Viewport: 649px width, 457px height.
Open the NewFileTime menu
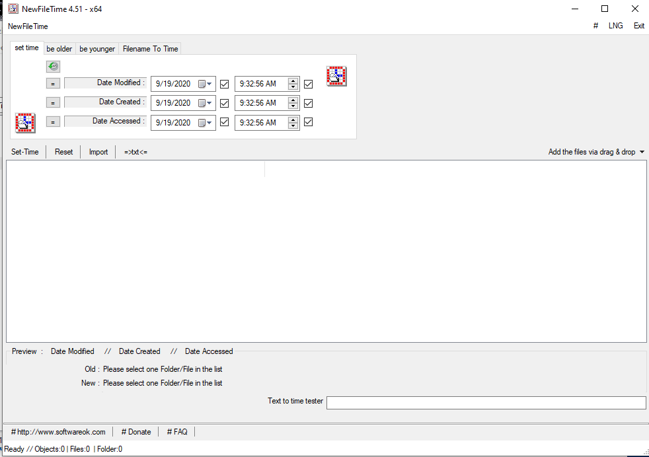pos(28,26)
